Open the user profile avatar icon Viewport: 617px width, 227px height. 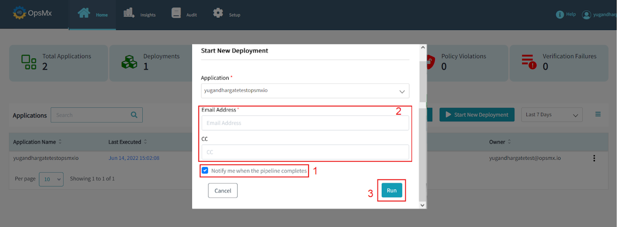point(586,15)
